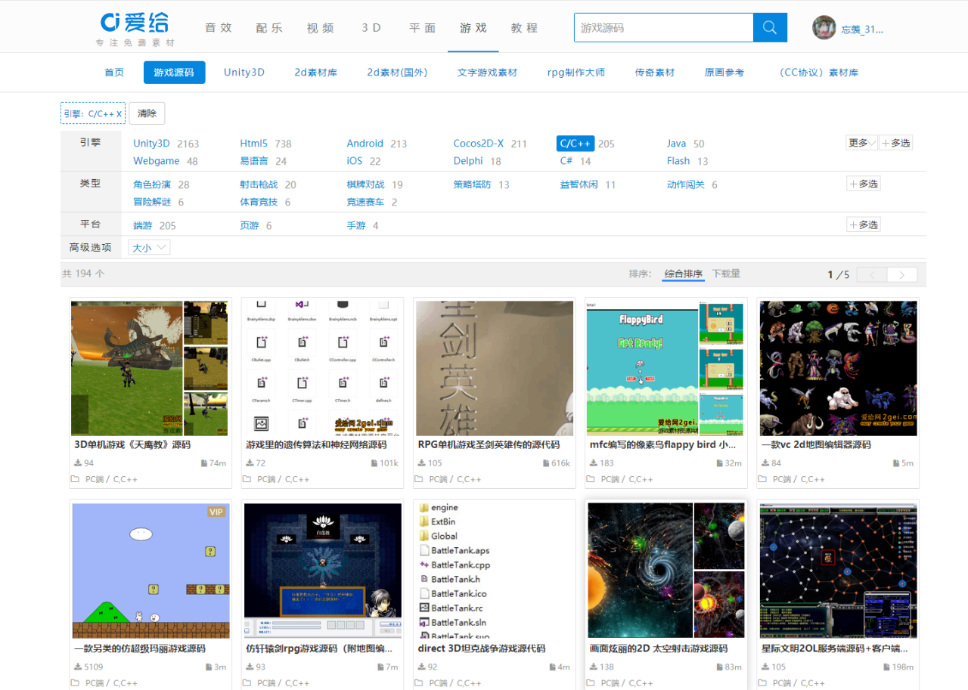Image resolution: width=968 pixels, height=690 pixels.
Task: Click the 清除 filters button
Action: click(147, 113)
